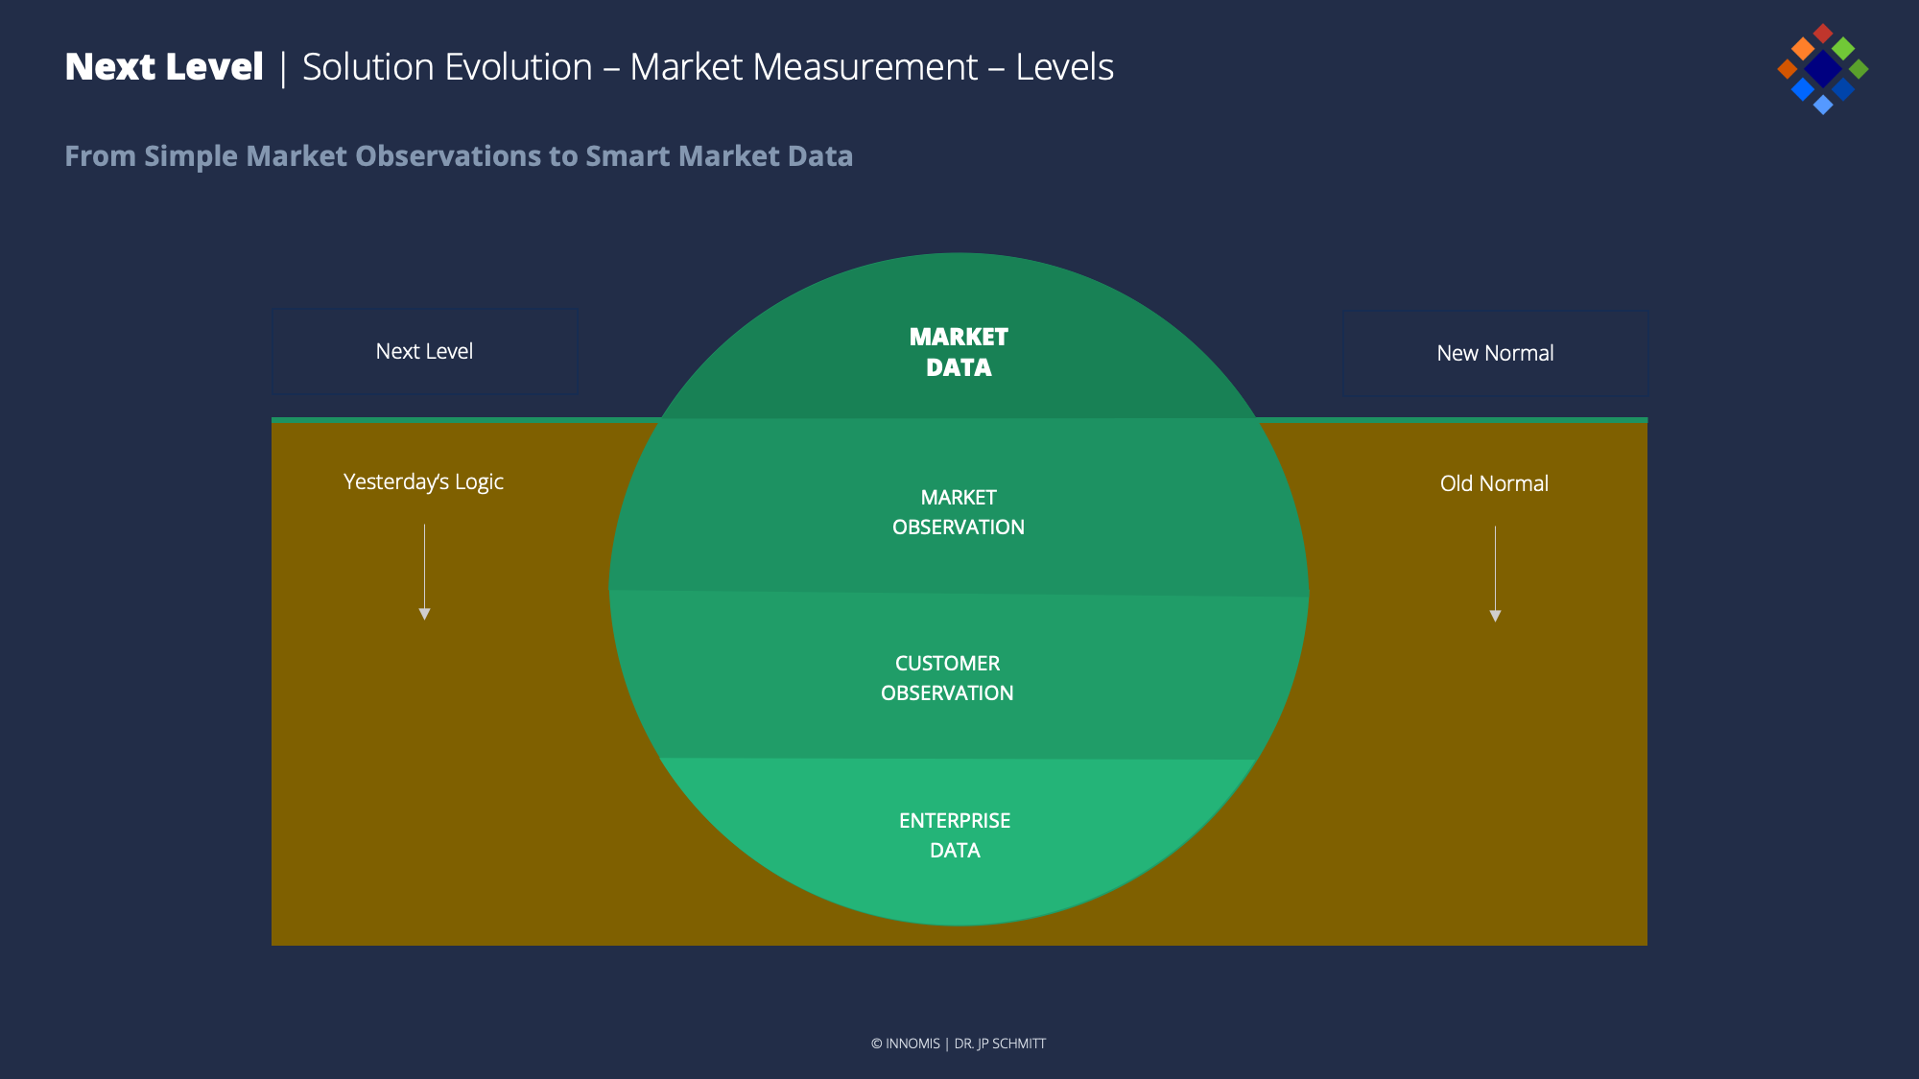This screenshot has width=1919, height=1079.
Task: Click the red diamond at logo top
Action: 1823,34
